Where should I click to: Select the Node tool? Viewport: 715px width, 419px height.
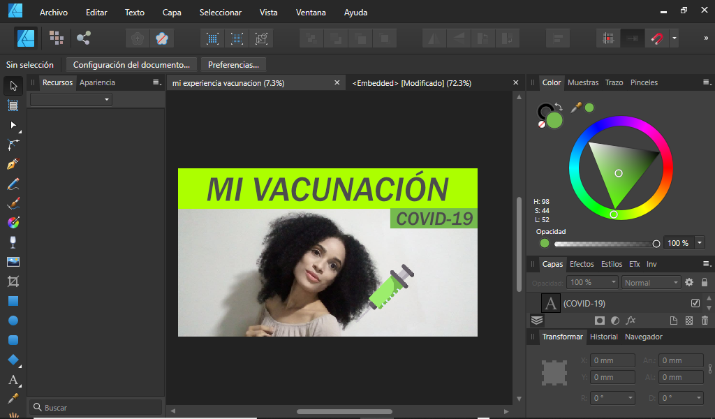(13, 125)
